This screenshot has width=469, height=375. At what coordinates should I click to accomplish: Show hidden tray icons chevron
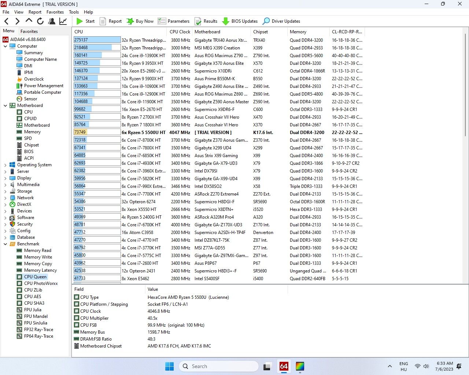click(x=390, y=366)
